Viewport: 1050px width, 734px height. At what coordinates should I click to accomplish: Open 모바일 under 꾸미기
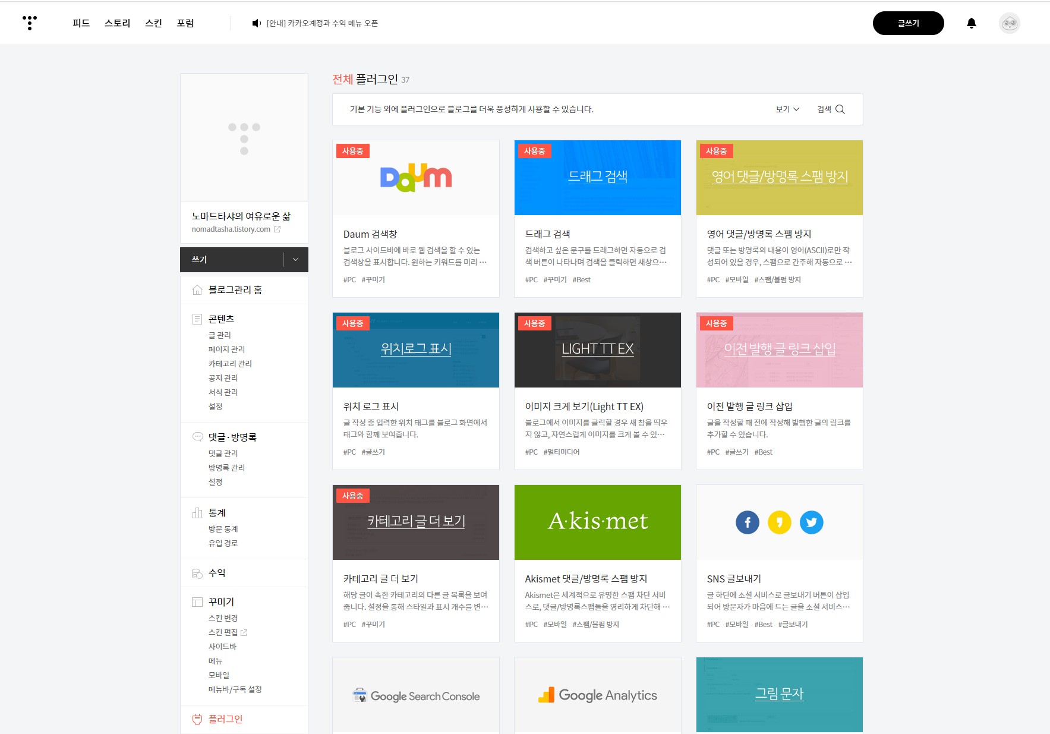(219, 675)
